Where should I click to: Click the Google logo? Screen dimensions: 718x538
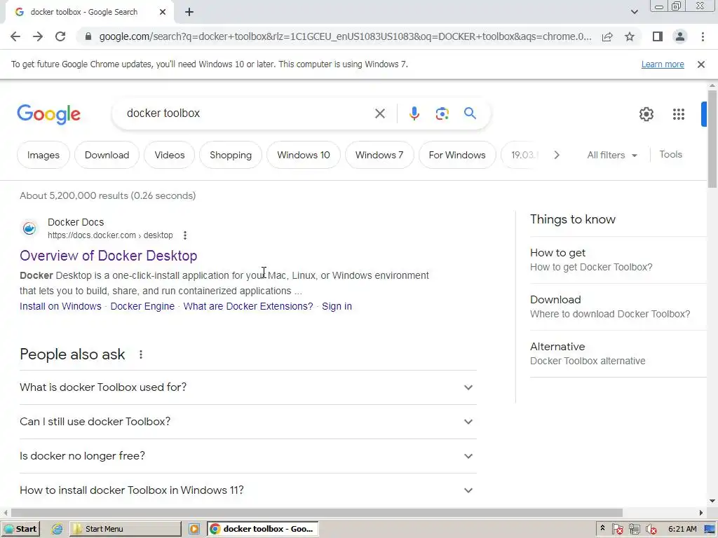[x=48, y=114]
